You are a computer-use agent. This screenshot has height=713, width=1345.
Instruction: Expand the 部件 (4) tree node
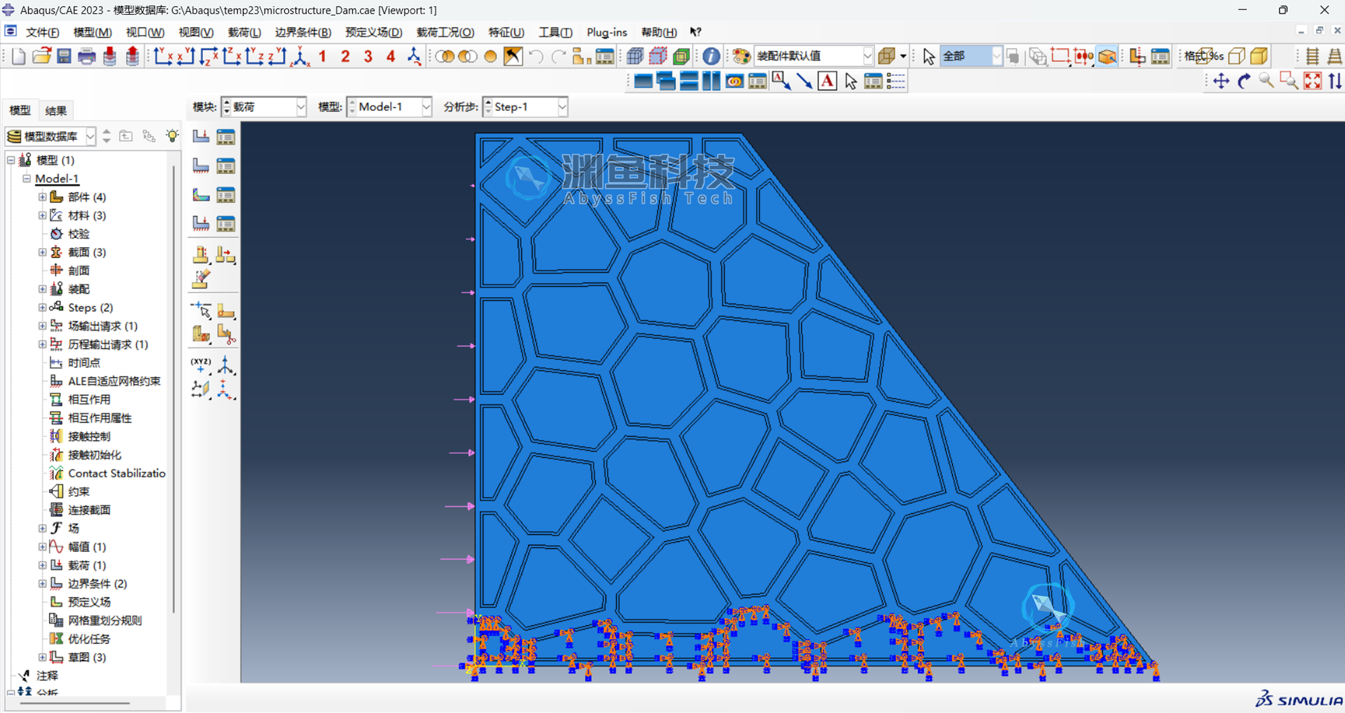42,197
